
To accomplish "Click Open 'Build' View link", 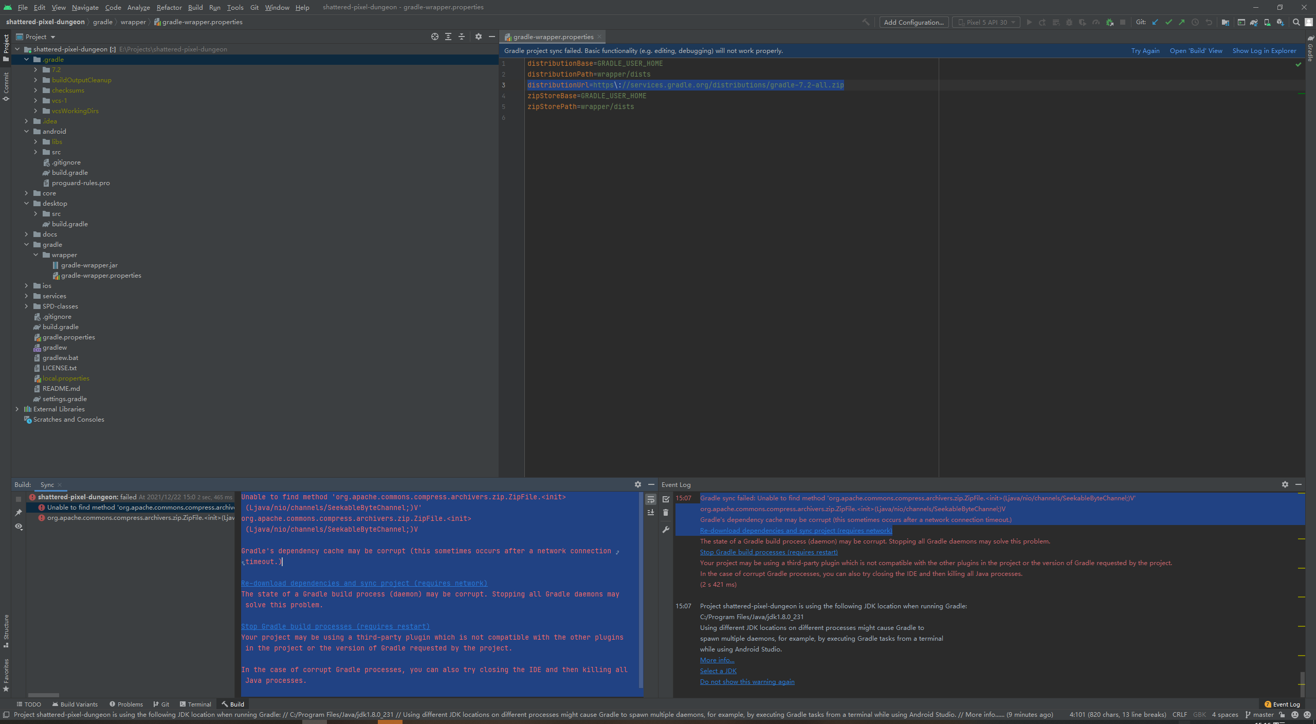I will [1196, 50].
